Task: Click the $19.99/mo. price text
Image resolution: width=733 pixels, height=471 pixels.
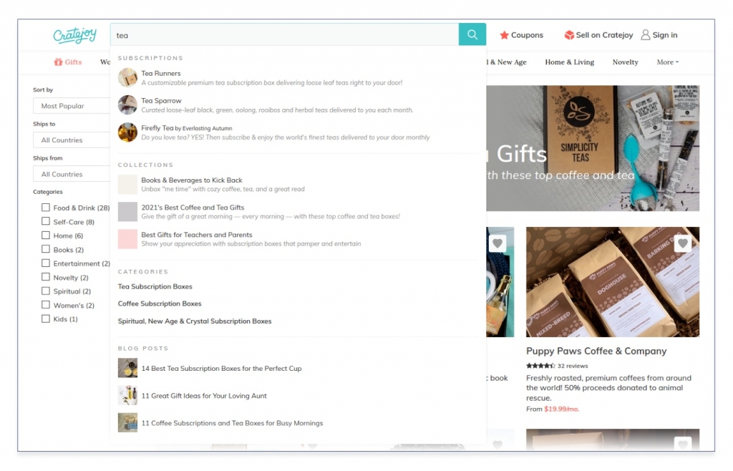Action: point(561,409)
